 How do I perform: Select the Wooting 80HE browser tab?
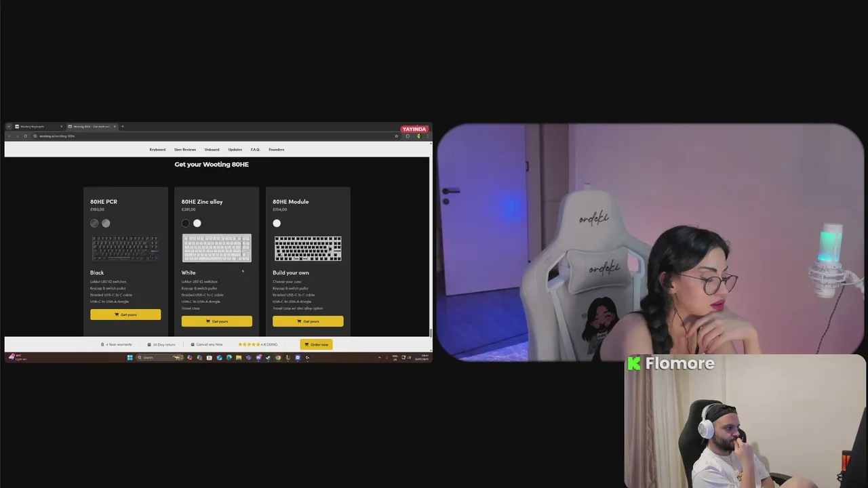[92, 127]
